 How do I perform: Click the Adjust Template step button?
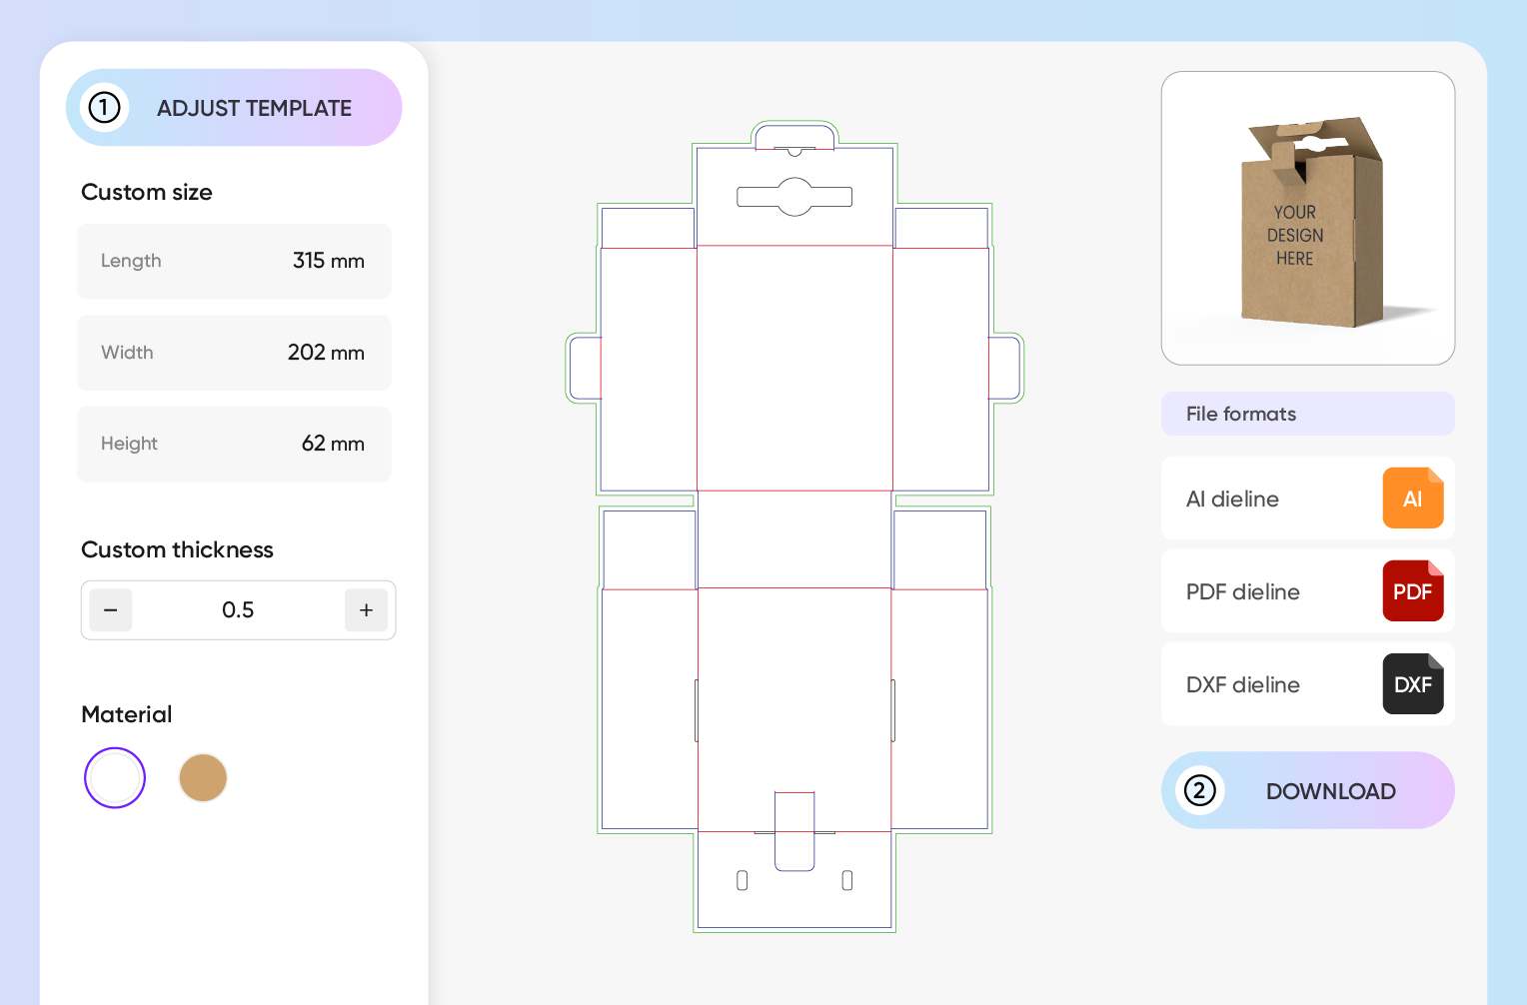[x=234, y=107]
